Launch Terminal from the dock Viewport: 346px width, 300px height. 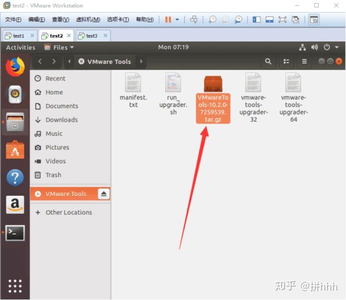pos(15,233)
